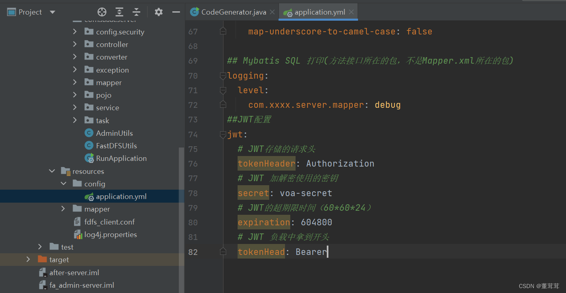The height and width of the screenshot is (293, 566).
Task: Open the Project view dropdown arrow
Action: point(52,12)
